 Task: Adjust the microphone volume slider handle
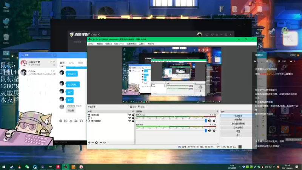[206, 121]
